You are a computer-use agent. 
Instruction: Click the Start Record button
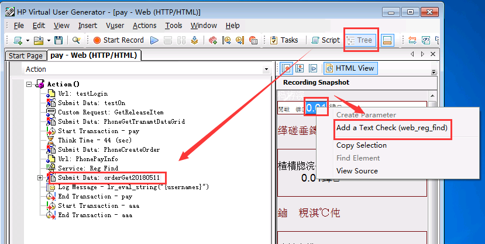(118, 40)
